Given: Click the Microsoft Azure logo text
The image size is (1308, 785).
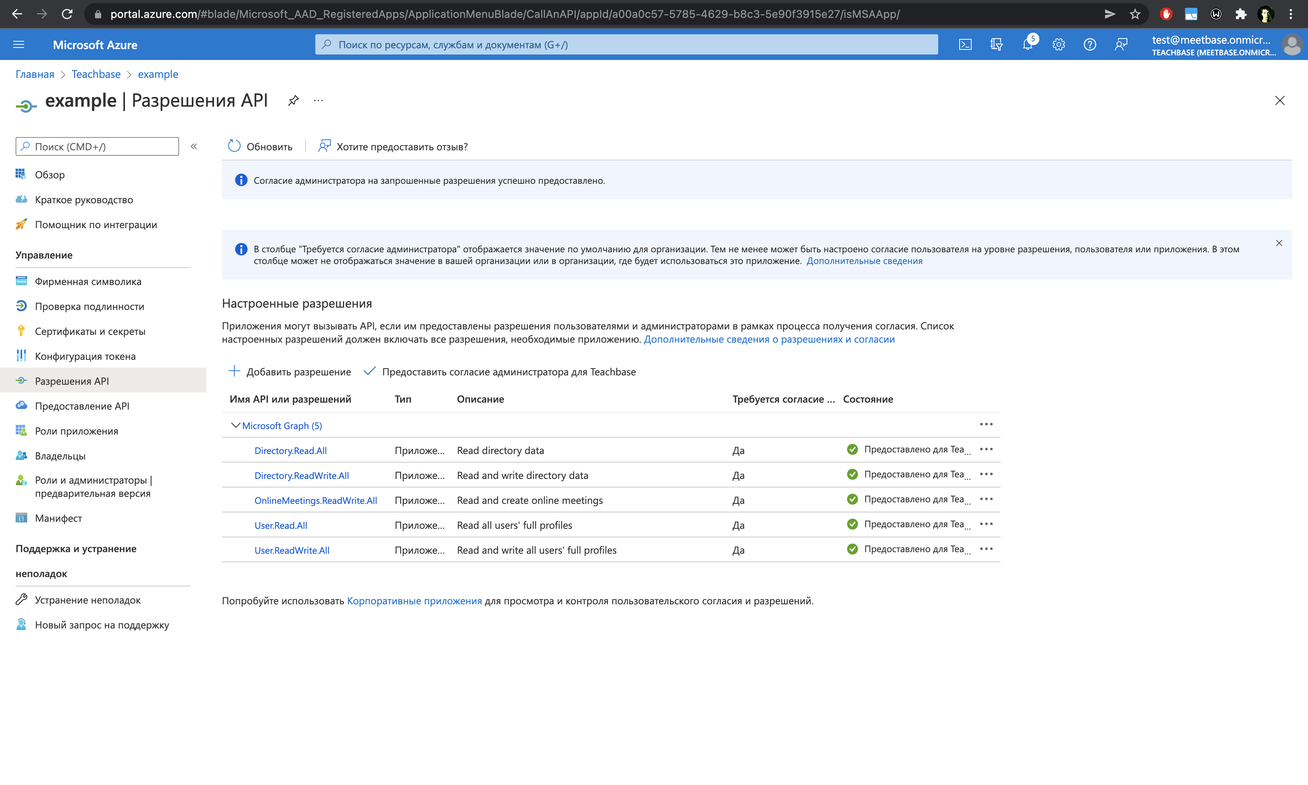Looking at the screenshot, I should (95, 45).
